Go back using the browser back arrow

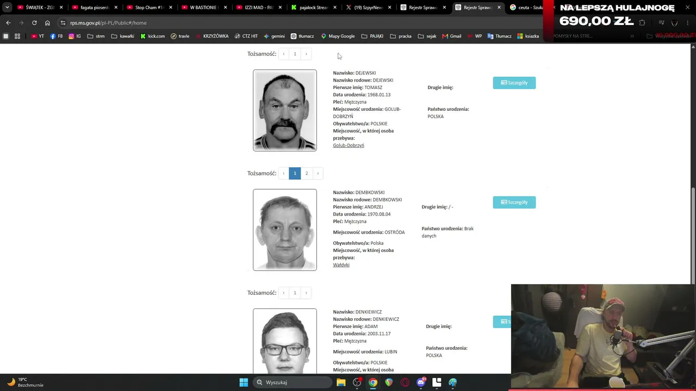pos(8,23)
